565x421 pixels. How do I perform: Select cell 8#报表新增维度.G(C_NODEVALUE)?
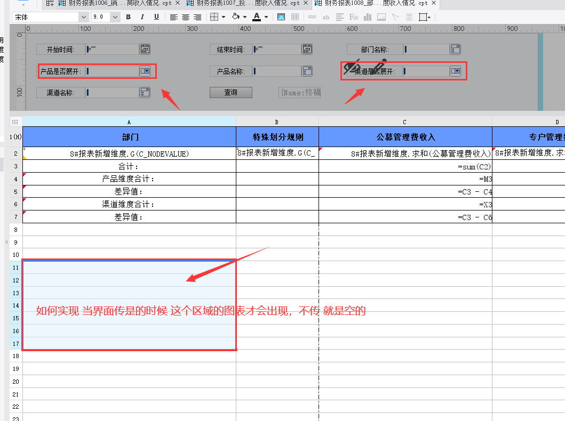pyautogui.click(x=129, y=153)
